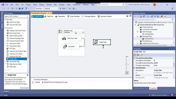
Task: Click the Find Samples link
Action: (x=24, y=88)
